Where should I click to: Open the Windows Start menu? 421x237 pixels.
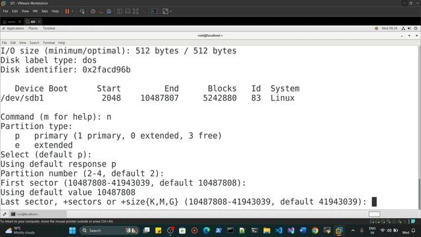tap(72, 230)
